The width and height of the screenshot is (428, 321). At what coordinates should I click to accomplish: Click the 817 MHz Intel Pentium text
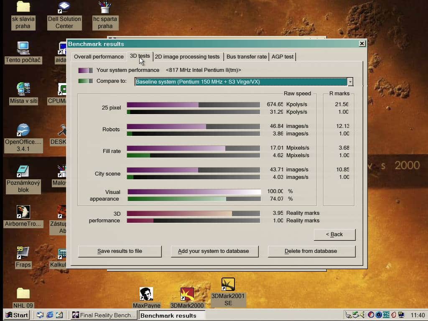click(x=204, y=70)
